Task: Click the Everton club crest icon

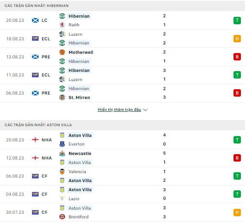Action: pos(62,144)
